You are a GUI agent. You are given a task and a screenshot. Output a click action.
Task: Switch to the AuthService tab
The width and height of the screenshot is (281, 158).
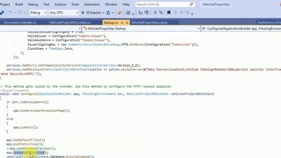[269, 22]
